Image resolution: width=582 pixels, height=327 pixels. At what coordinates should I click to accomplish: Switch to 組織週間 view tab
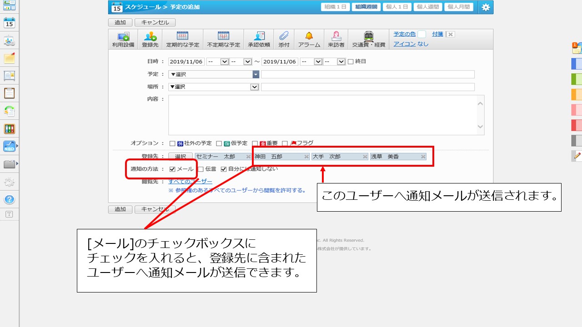pos(366,7)
